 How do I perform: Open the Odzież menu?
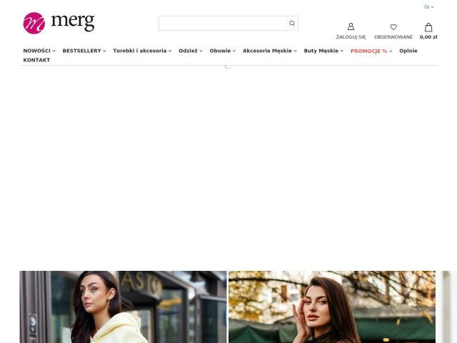point(191,51)
